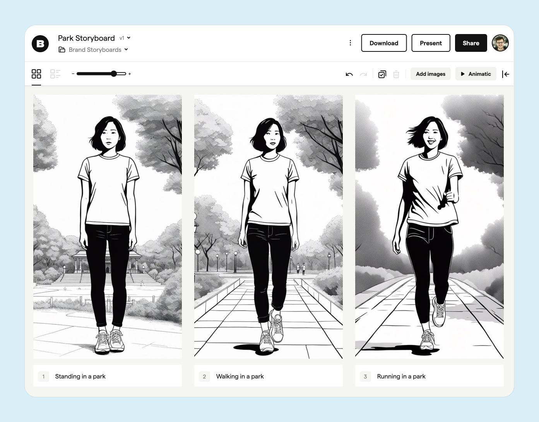Click the plus zoom-in icon
This screenshot has width=539, height=422.
tap(130, 73)
